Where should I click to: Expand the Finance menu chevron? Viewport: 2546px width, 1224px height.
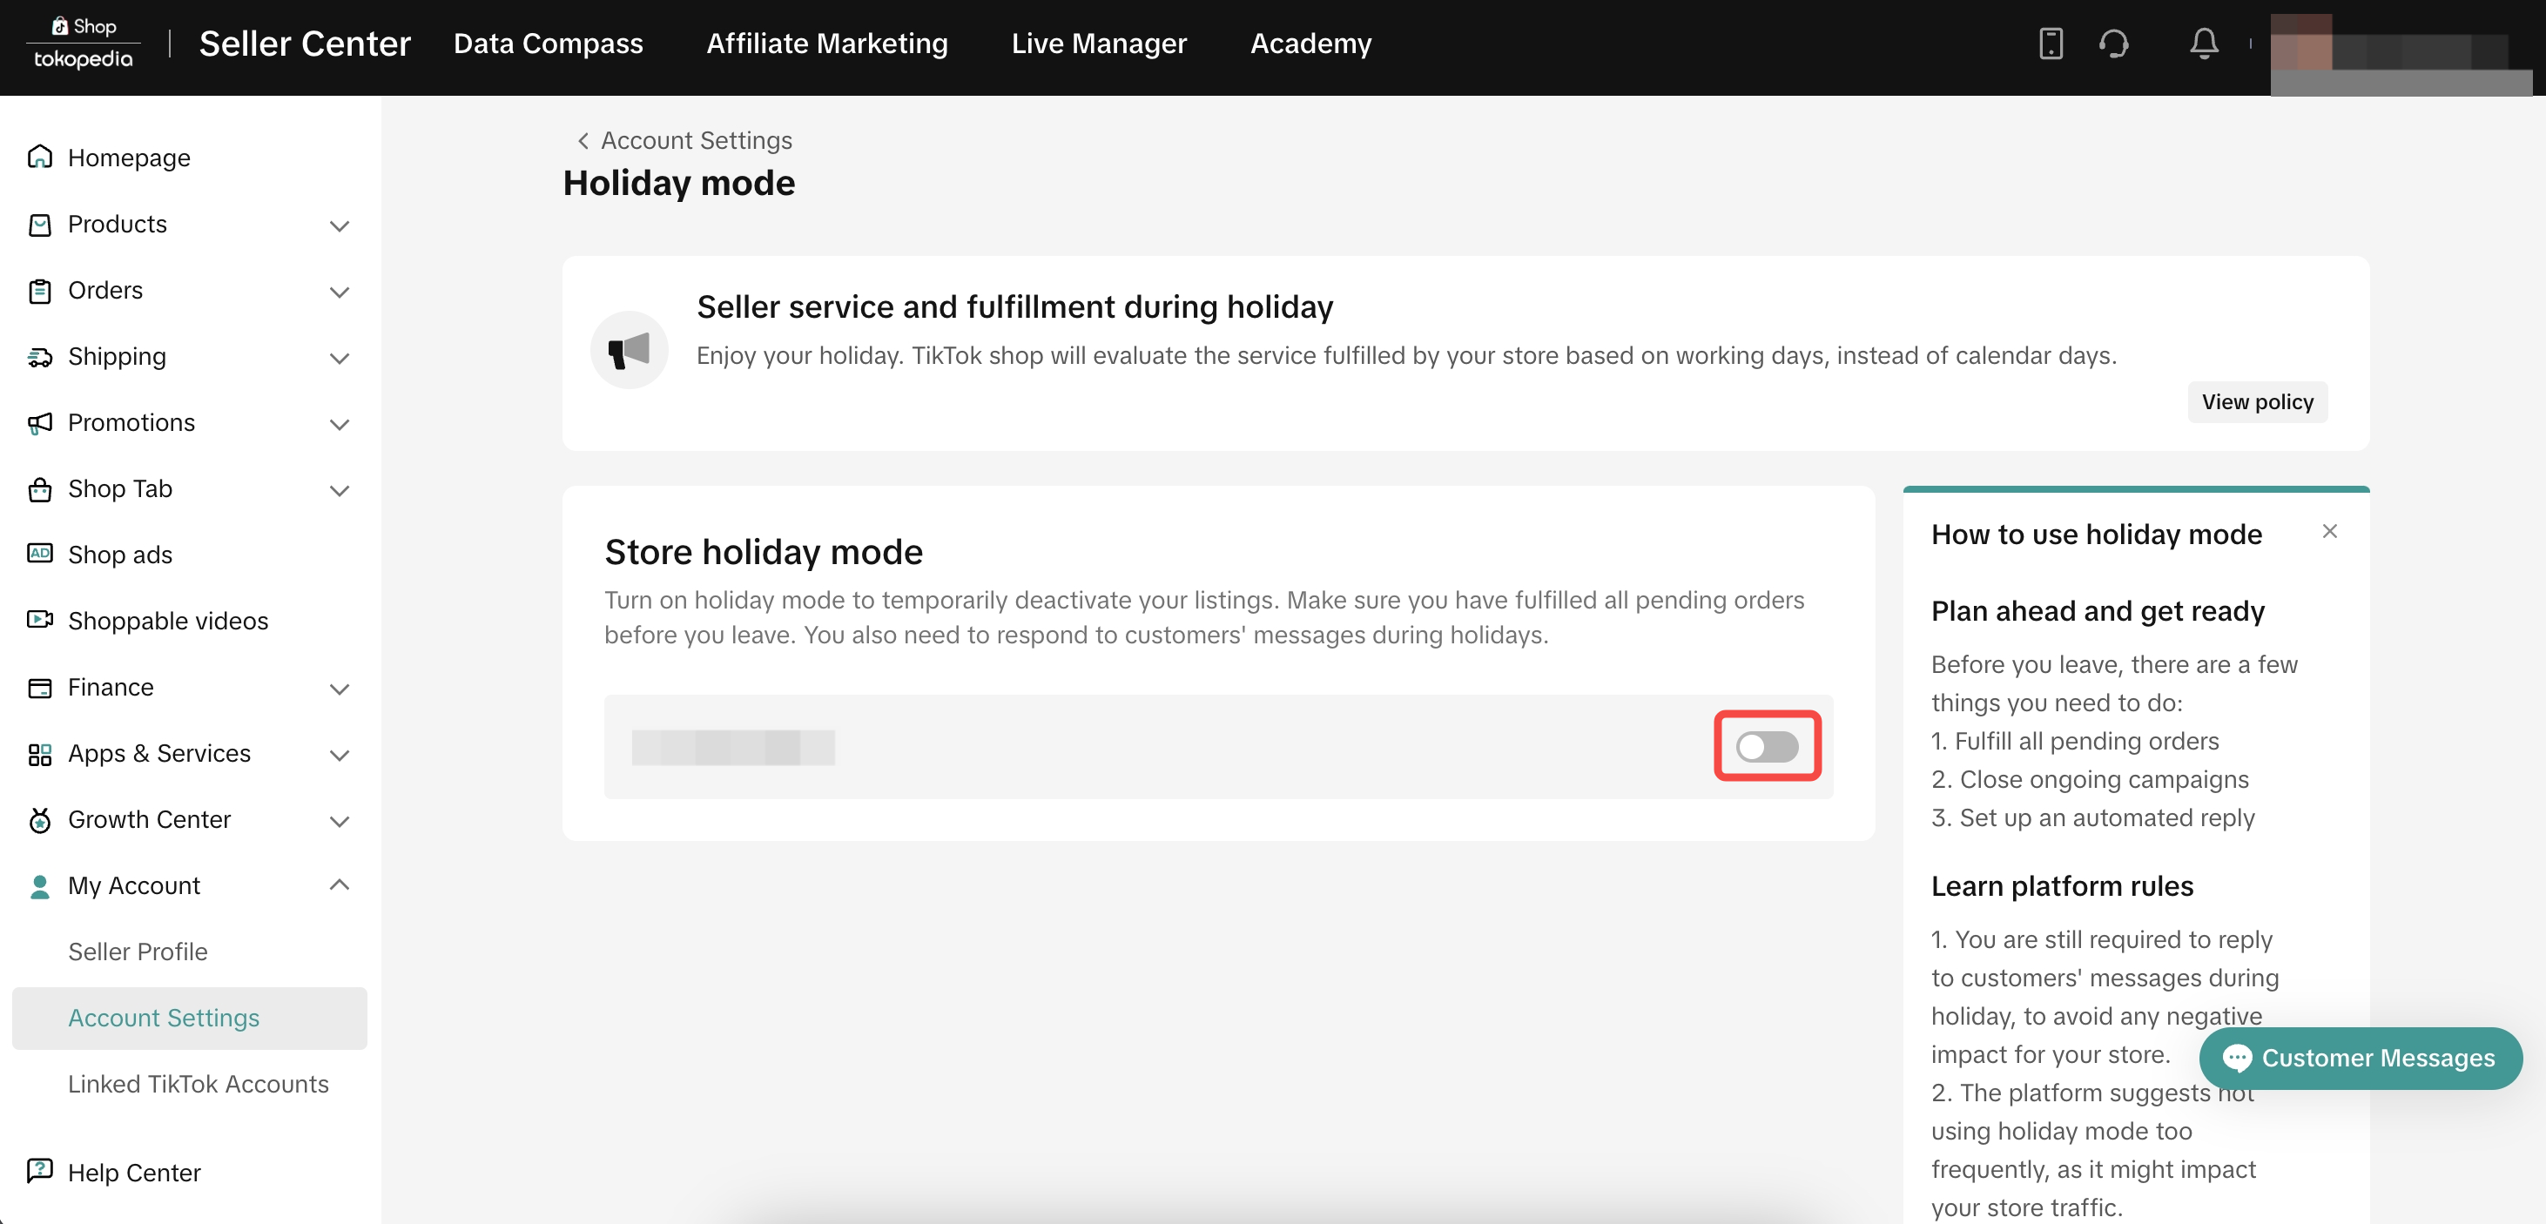339,689
